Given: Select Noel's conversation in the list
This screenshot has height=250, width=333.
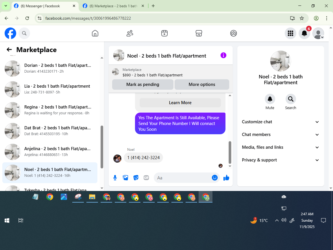Looking at the screenshot, I should (x=50, y=173).
